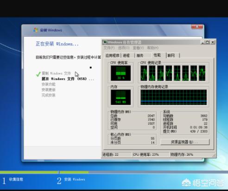Click the resize grip in Task Manager corner
The height and width of the screenshot is (191, 228).
(214, 156)
